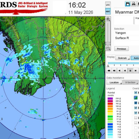Click the print icon
The width and height of the screenshot is (139, 139).
[134, 4]
